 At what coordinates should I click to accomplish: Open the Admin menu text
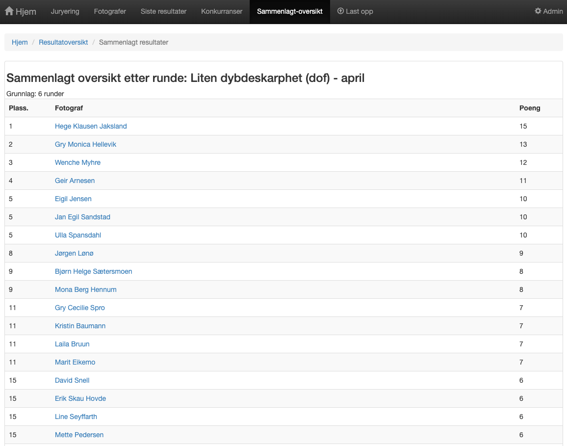click(x=553, y=11)
